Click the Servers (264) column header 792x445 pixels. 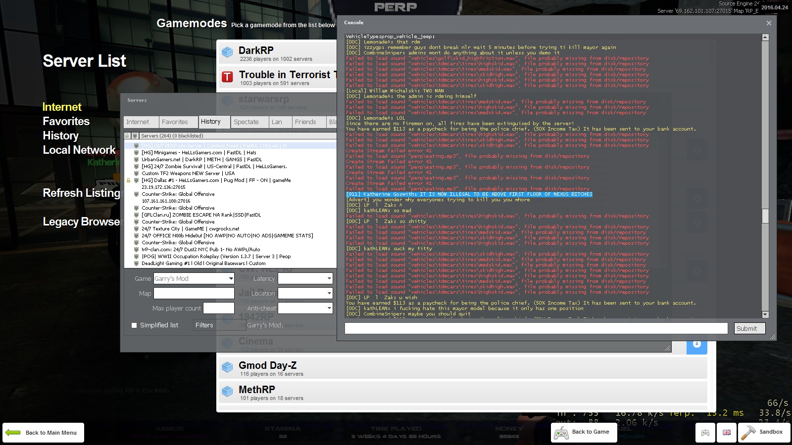tap(238, 135)
